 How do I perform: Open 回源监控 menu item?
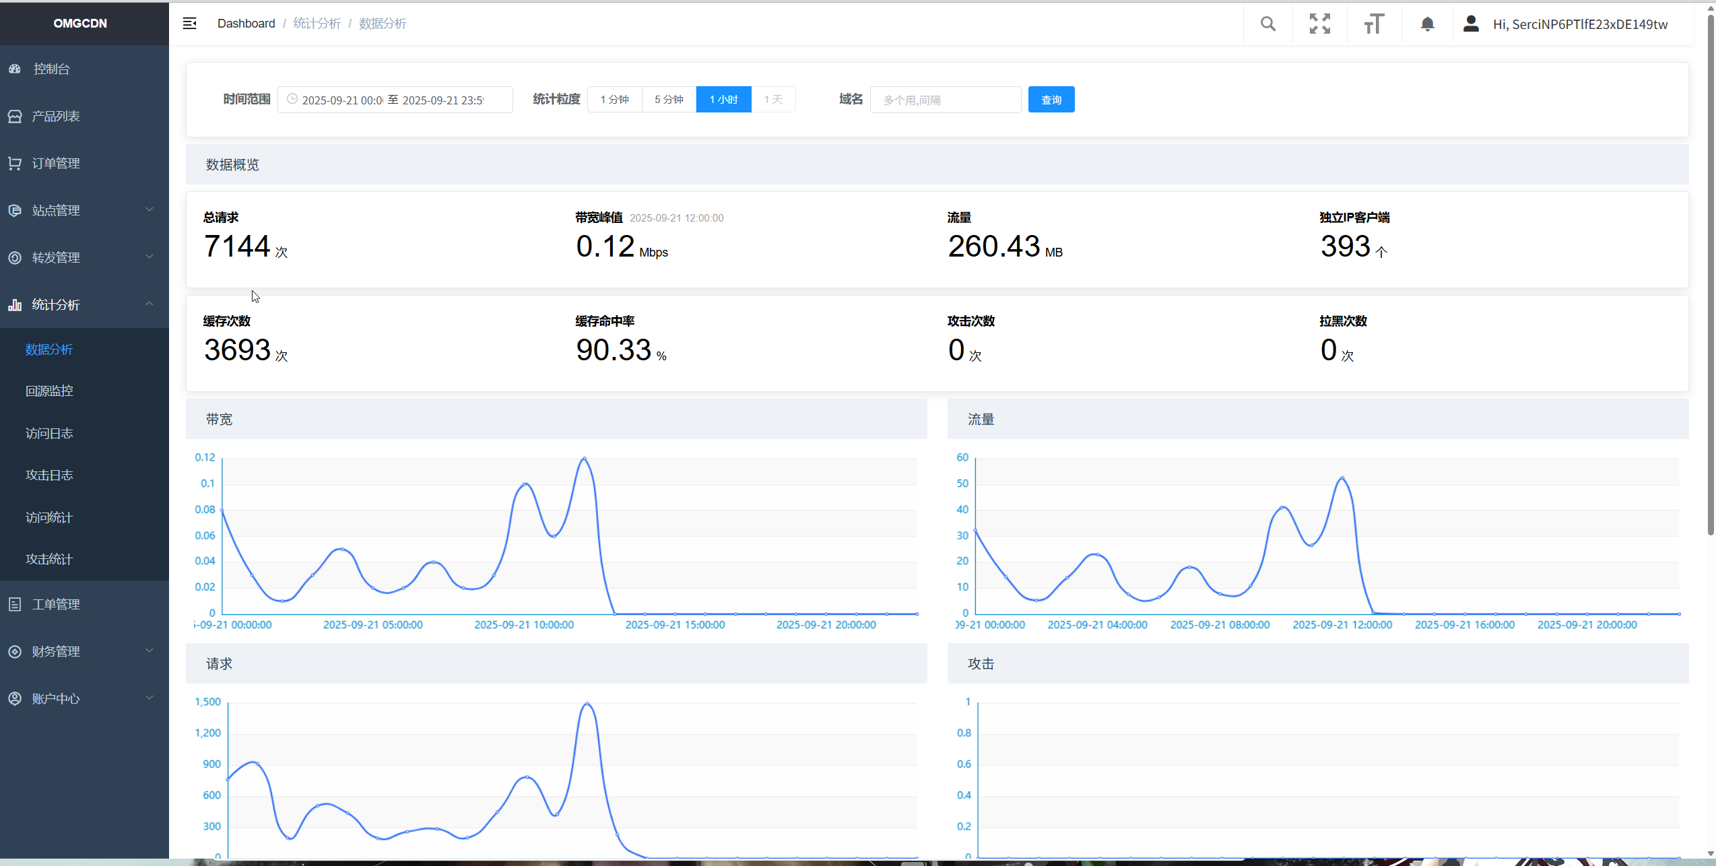(49, 391)
